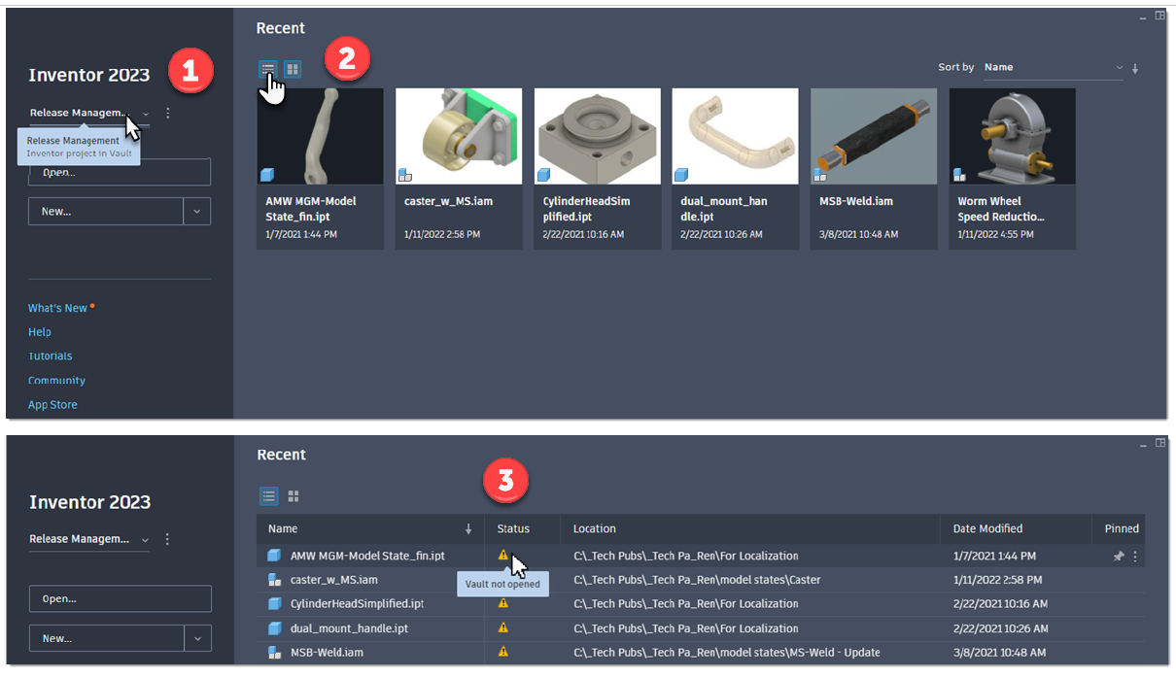Click the active list view icon above Name column
Screen dimensions: 1176x677
point(269,496)
